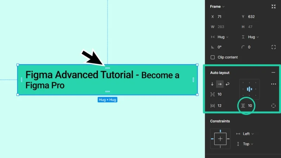The height and width of the screenshot is (158, 281).
Task: Set auto layout direction to vertical
Action: (212, 84)
